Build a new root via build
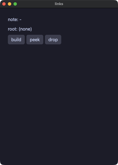Image resolution: width=118 pixels, height=165 pixels. [x=16, y=40]
